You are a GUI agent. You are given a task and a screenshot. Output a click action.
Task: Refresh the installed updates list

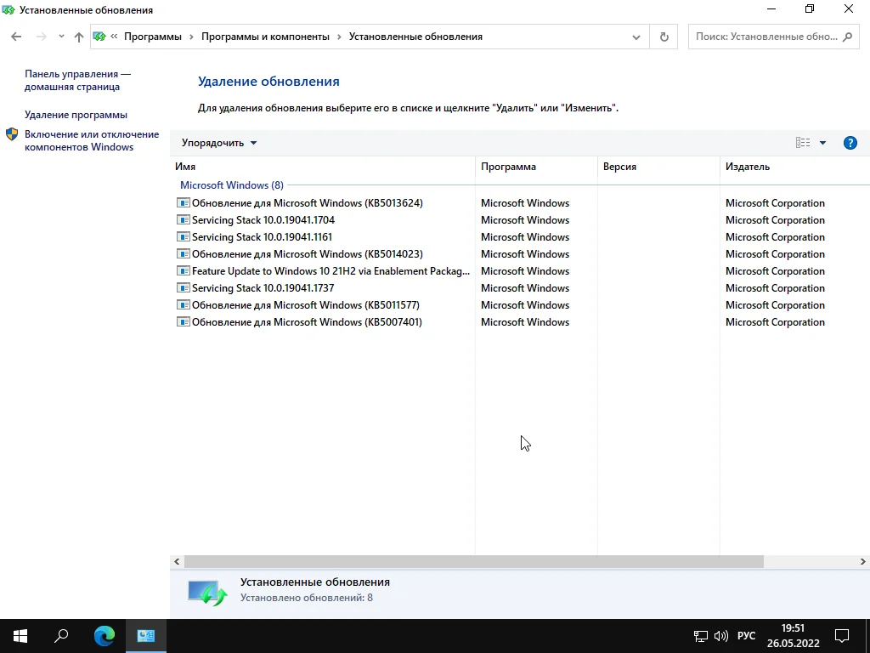tap(664, 37)
